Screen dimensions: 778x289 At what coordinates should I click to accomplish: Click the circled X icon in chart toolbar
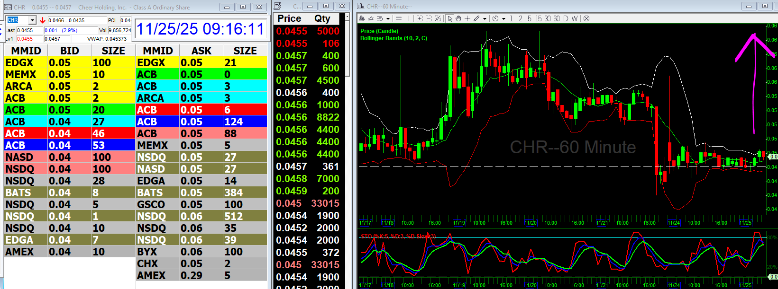coord(586,18)
